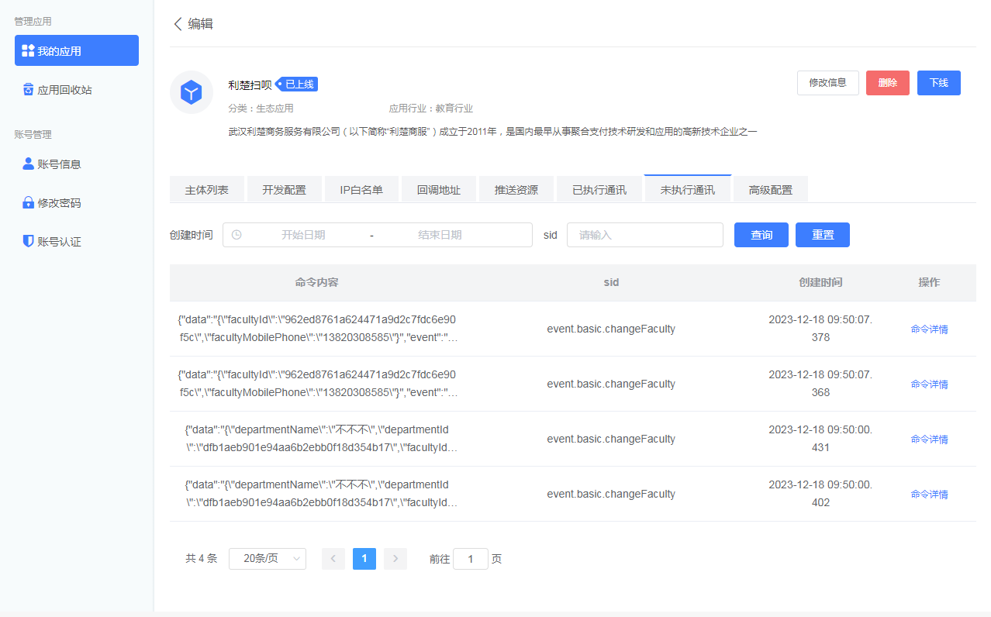
Task: Click the 查询 search button
Action: [761, 235]
